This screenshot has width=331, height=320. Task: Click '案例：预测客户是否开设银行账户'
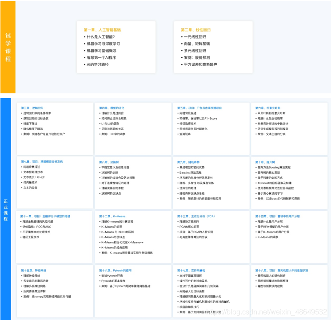(x=44, y=134)
